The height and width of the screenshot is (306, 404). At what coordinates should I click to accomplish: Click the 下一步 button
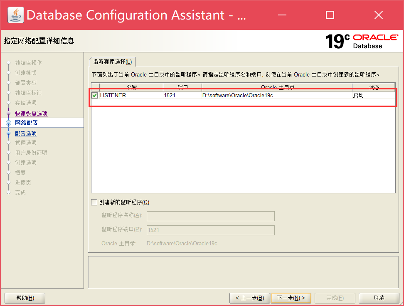tap(291, 298)
